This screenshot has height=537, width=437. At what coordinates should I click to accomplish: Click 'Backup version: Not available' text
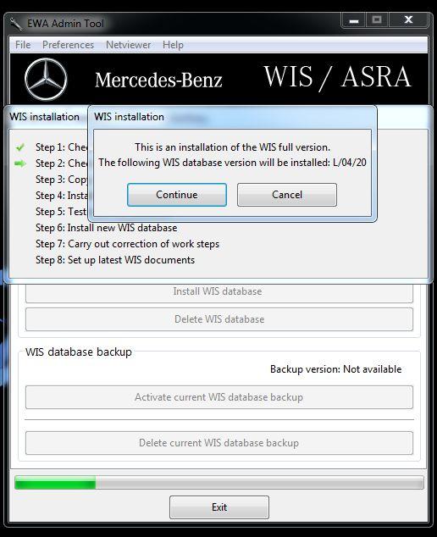coord(335,369)
